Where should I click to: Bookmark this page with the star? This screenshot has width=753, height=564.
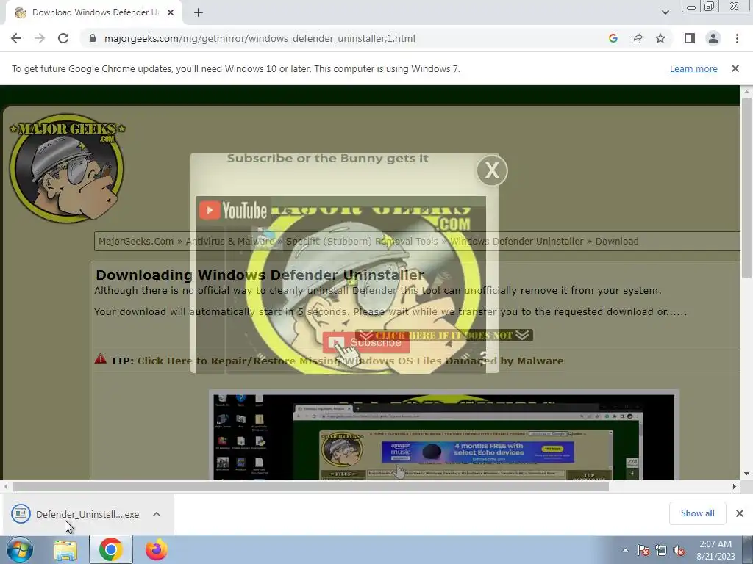[x=660, y=38]
